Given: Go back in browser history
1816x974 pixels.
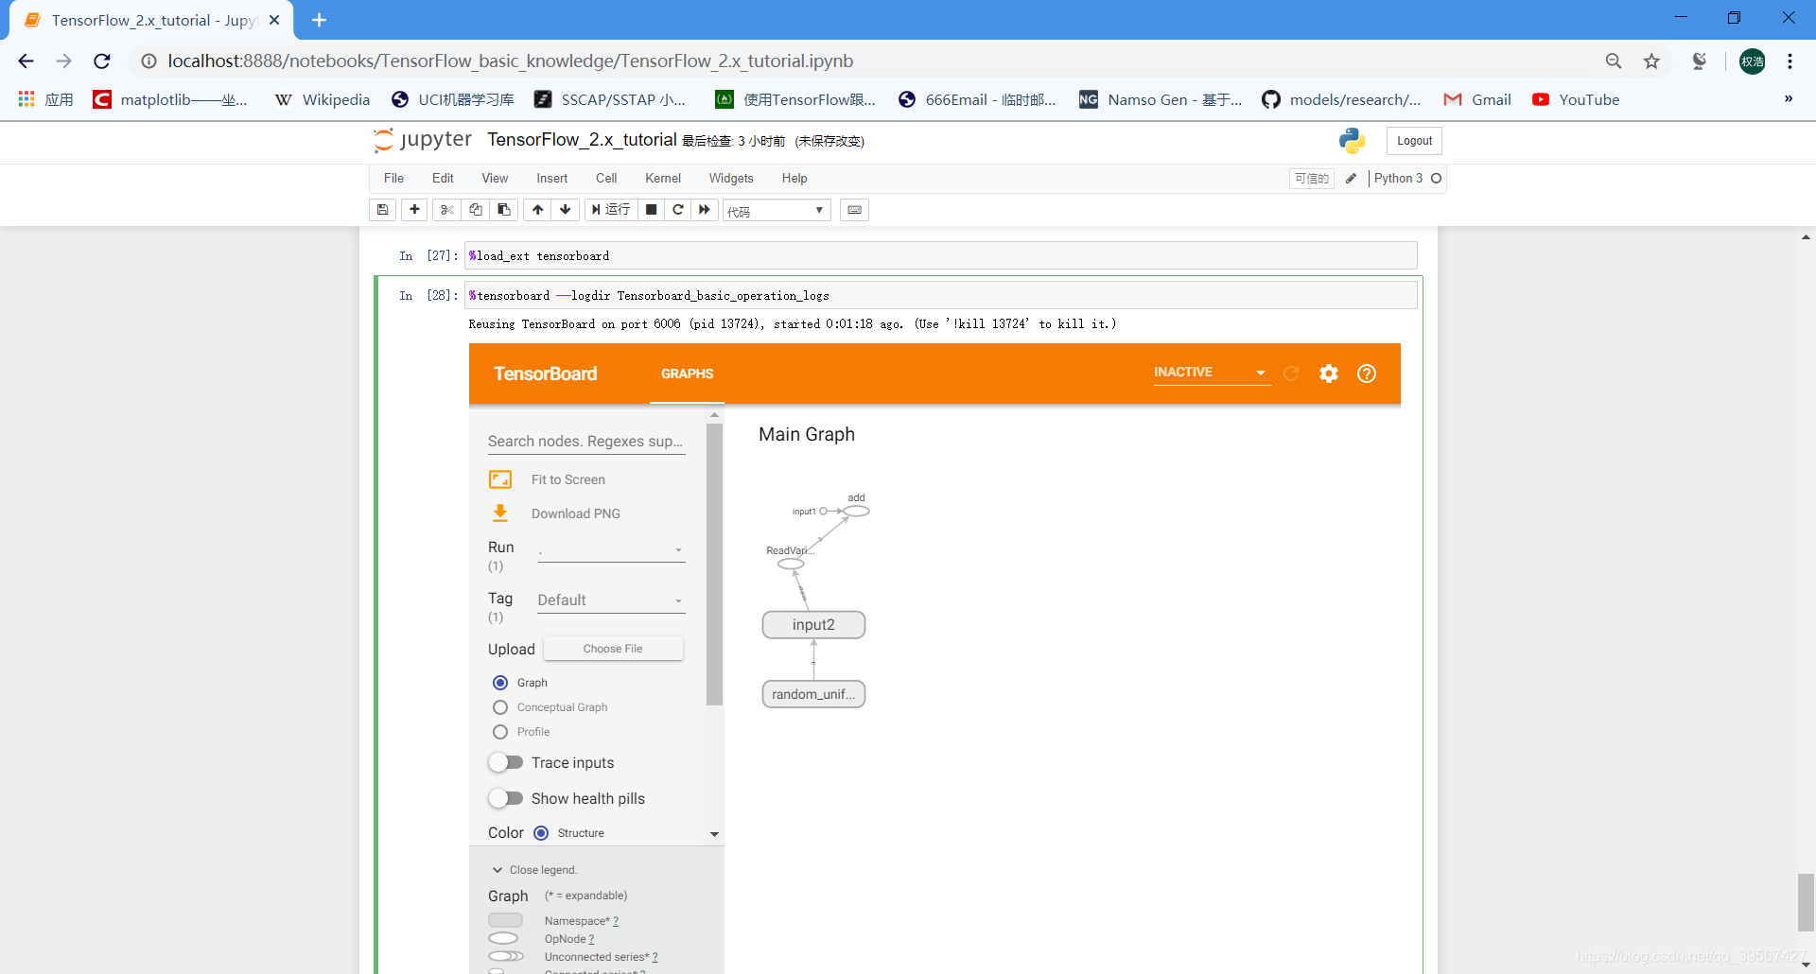Looking at the screenshot, I should coord(26,61).
